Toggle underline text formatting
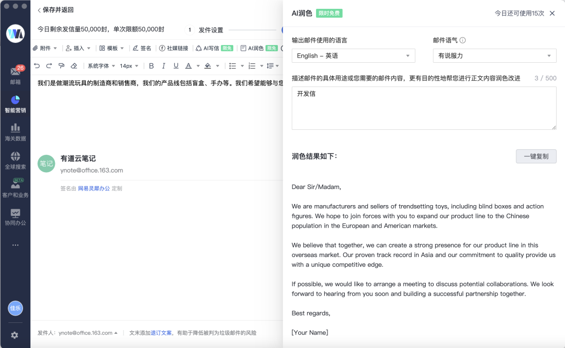Image resolution: width=565 pixels, height=348 pixels. click(x=176, y=65)
